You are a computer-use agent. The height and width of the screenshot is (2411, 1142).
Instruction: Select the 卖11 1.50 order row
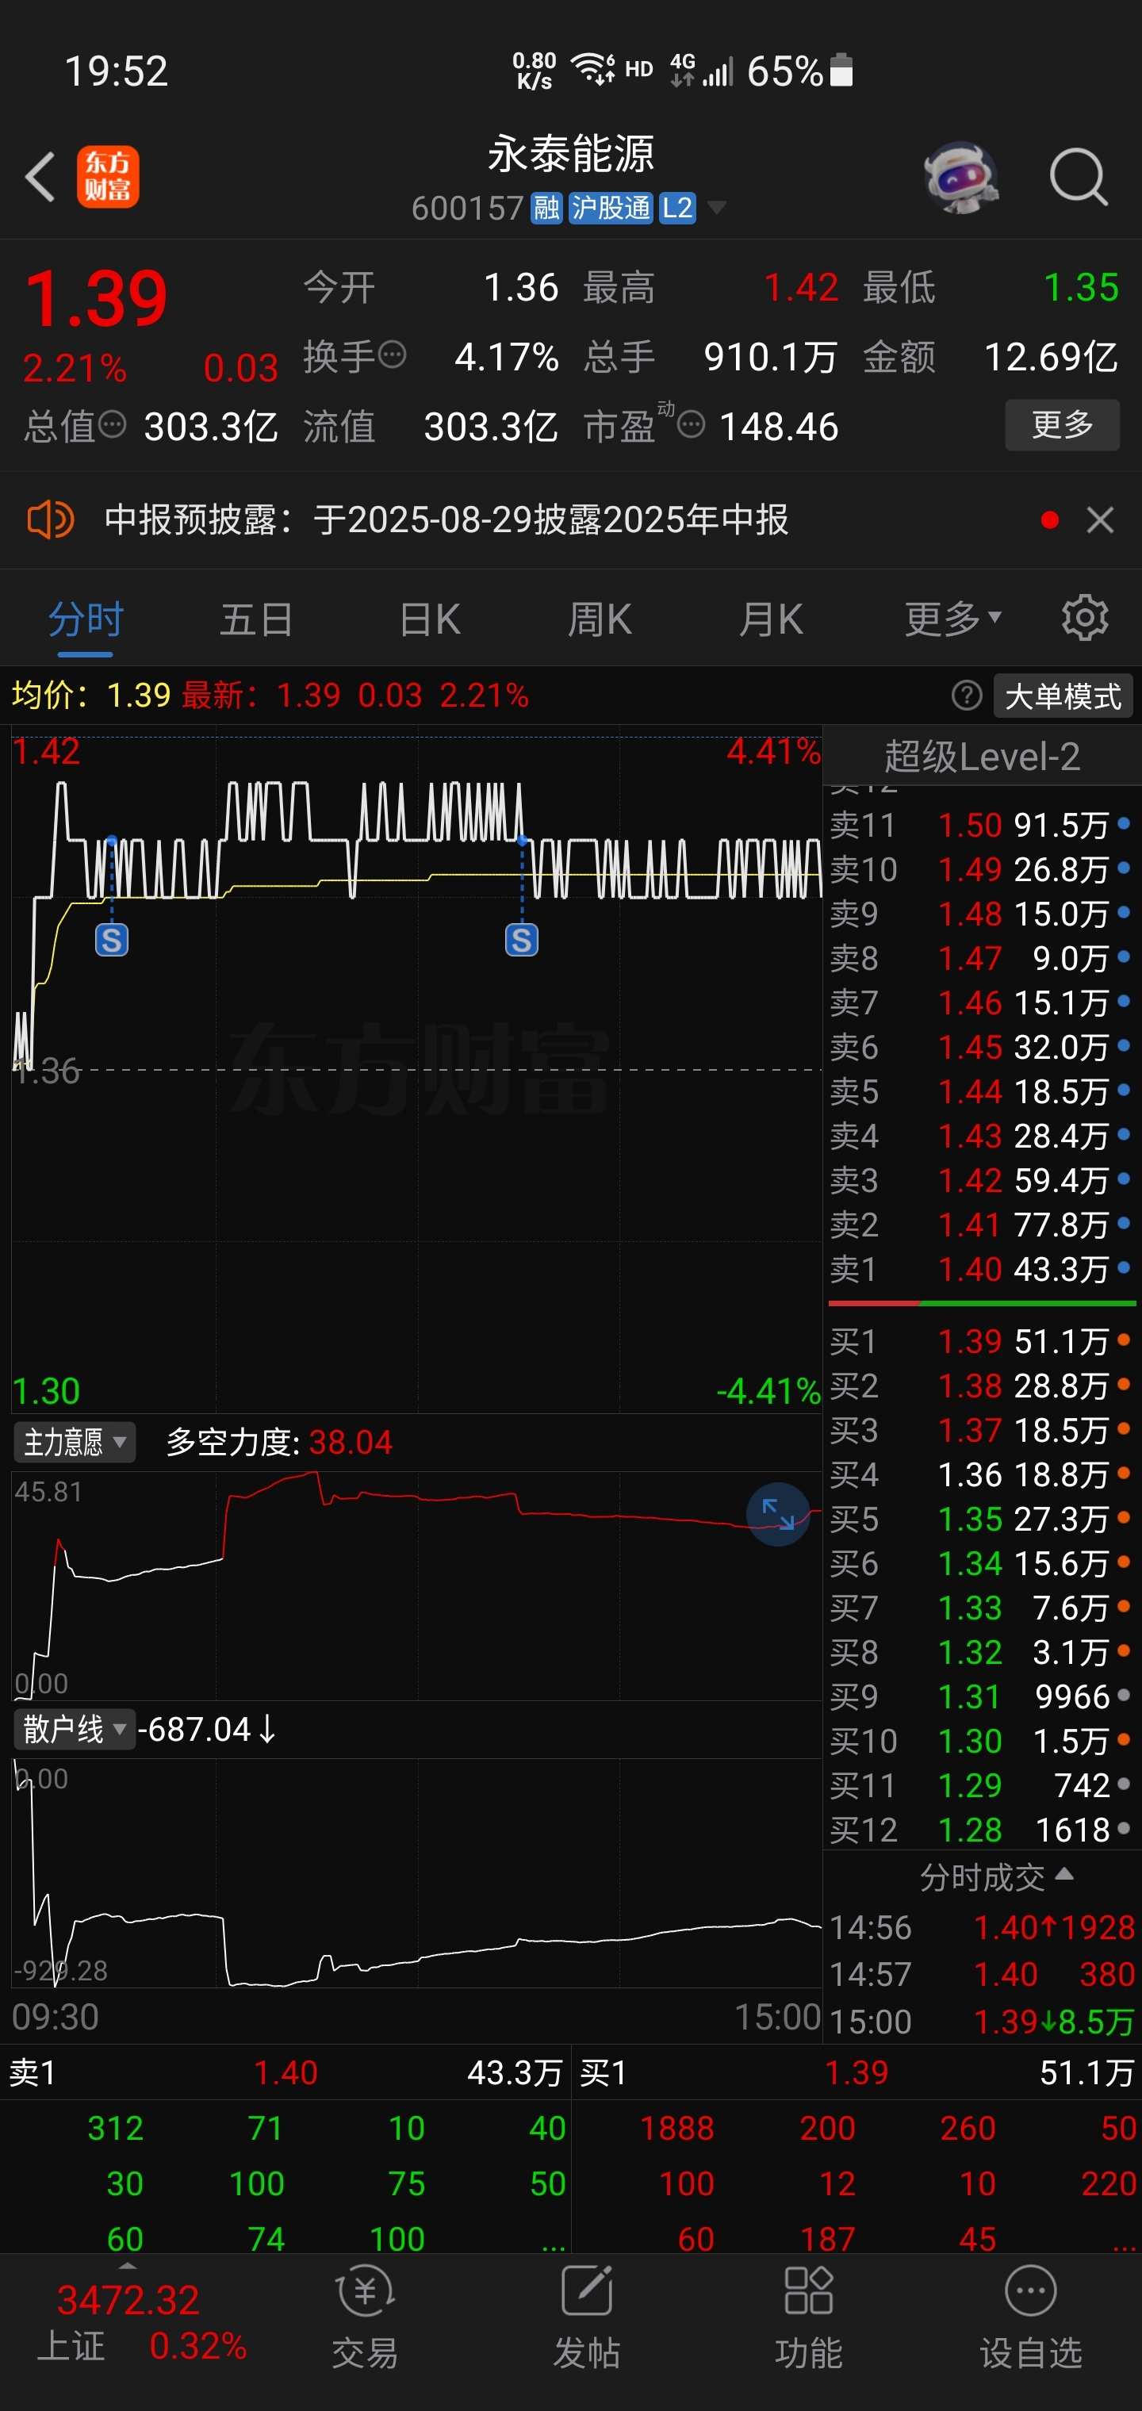(981, 825)
